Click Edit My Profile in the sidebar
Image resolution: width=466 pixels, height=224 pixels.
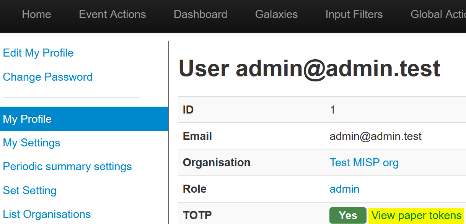pos(38,53)
